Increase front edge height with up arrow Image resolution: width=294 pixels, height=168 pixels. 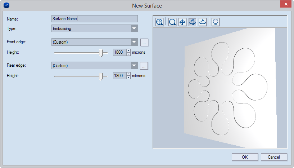point(128,50)
